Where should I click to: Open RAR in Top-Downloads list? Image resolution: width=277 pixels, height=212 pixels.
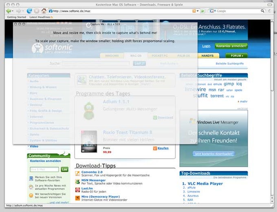coord(190,200)
